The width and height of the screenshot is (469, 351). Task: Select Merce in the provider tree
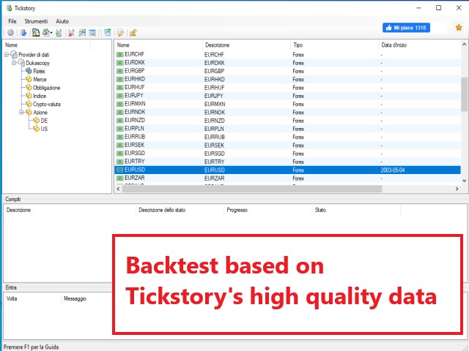pyautogui.click(x=40, y=80)
